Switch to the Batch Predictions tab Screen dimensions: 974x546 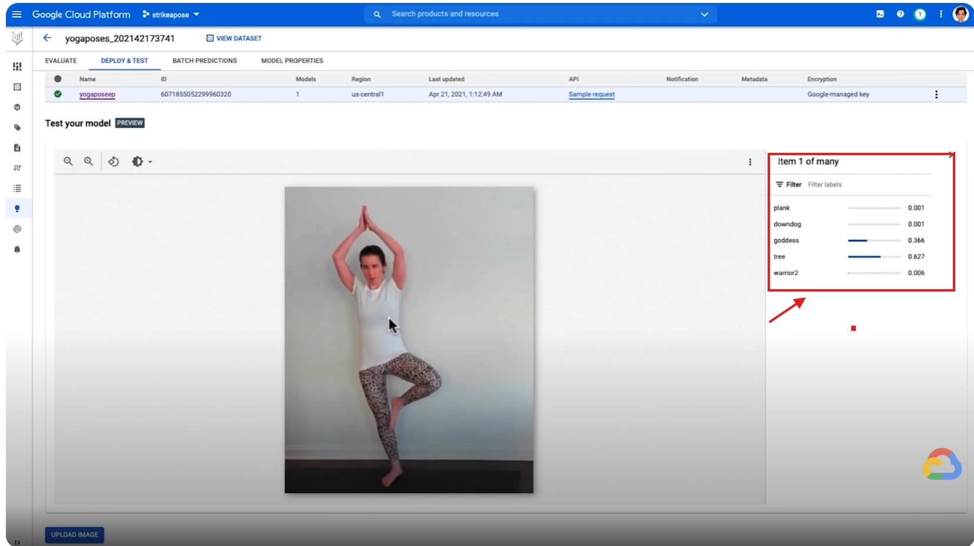coord(205,61)
